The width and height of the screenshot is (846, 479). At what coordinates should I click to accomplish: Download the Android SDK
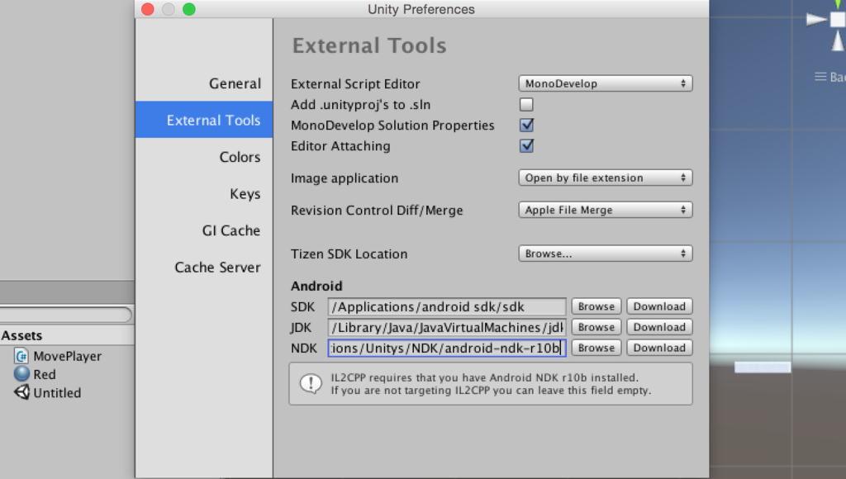pyautogui.click(x=659, y=306)
